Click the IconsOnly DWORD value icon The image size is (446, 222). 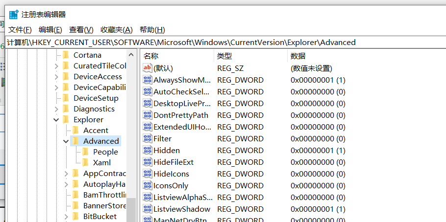pyautogui.click(x=148, y=186)
